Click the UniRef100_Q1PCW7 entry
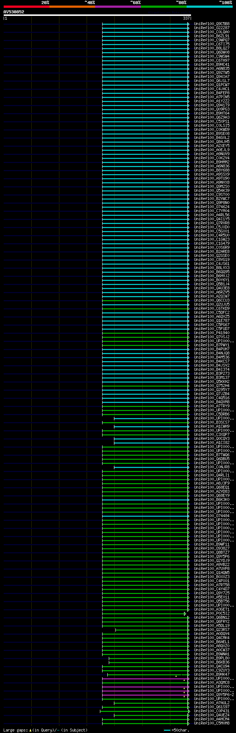Viewport: 236px width, 733px height. (212, 85)
